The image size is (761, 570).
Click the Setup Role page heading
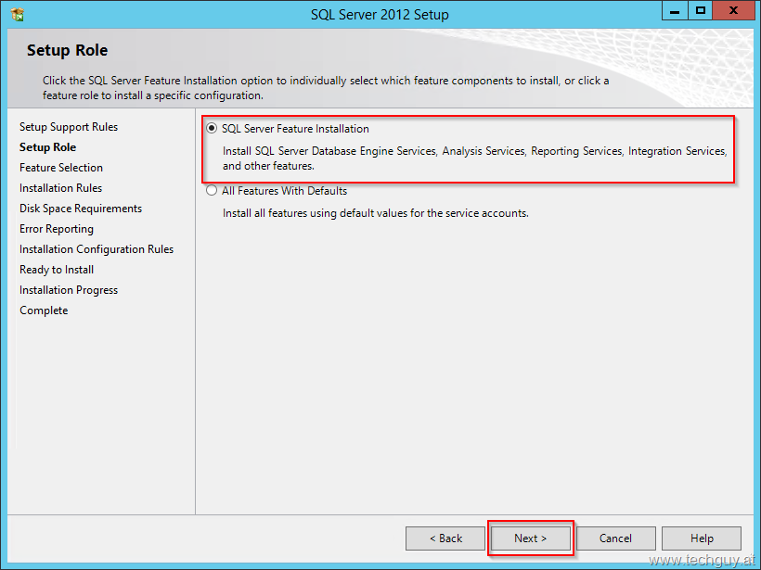click(x=67, y=50)
